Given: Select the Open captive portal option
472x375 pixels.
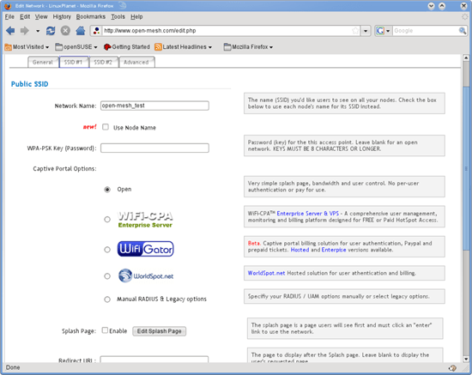Looking at the screenshot, I should (x=107, y=190).
